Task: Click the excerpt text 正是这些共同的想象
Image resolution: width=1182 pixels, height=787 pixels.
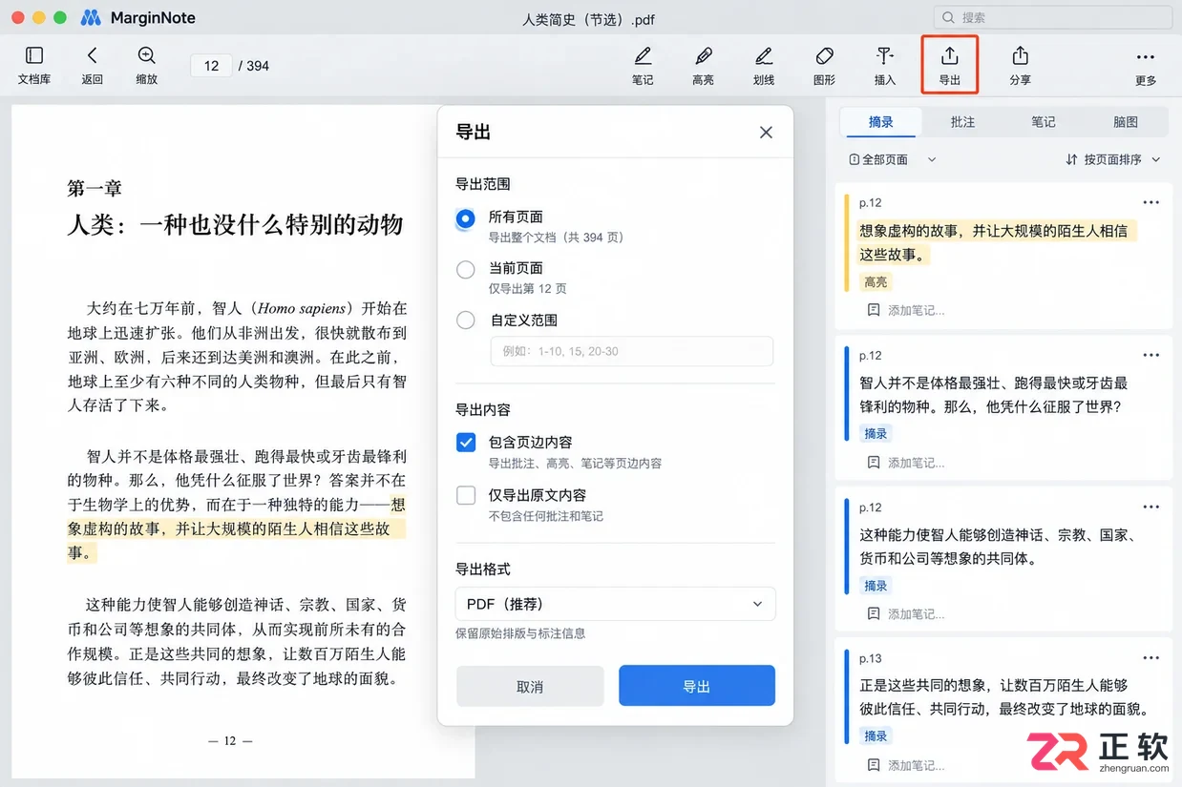Action: 1004,697
